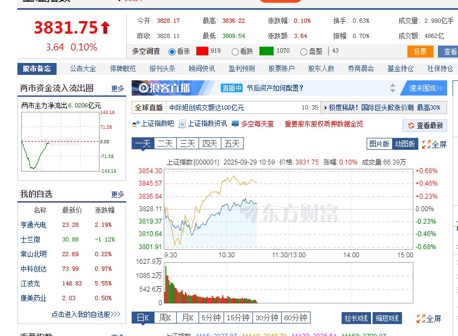458x336 pixels.
Task: Click the 拉长K线 stretch chart icon
Action: pyautogui.click(x=356, y=318)
